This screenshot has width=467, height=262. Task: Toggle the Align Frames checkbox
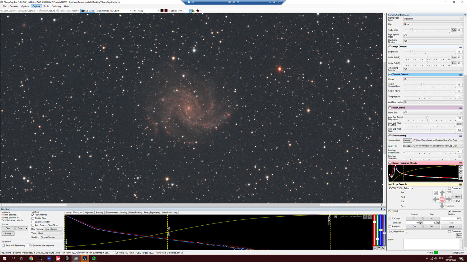click(x=33, y=215)
